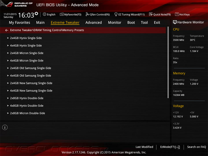Expand 4x4GB New Samsung Single-Side arrow
Viewport: 208px width, 156px height.
[x=8, y=91]
